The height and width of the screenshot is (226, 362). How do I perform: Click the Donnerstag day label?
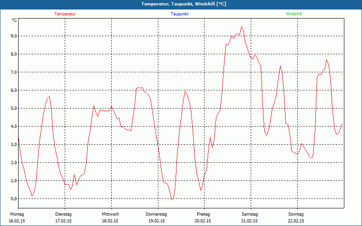156,214
